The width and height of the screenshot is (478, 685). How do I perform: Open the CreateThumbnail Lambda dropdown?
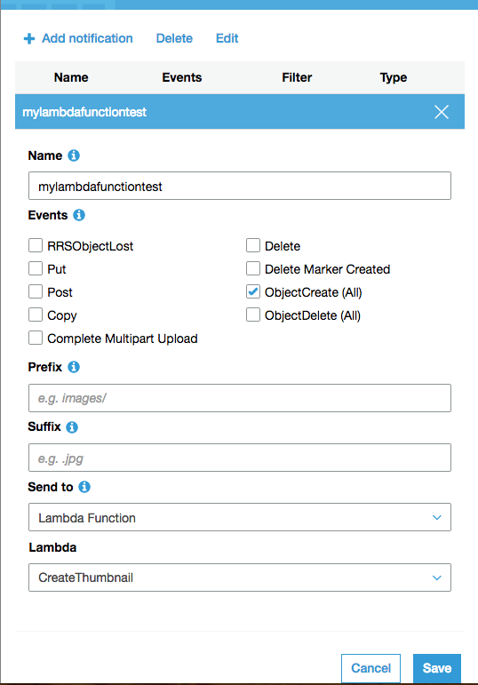click(x=240, y=577)
